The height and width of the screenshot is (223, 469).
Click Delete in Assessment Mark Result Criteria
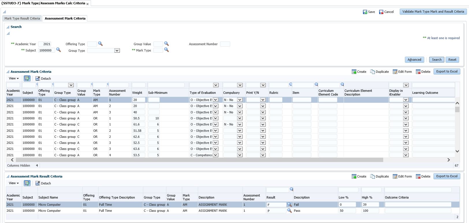pos(423,176)
